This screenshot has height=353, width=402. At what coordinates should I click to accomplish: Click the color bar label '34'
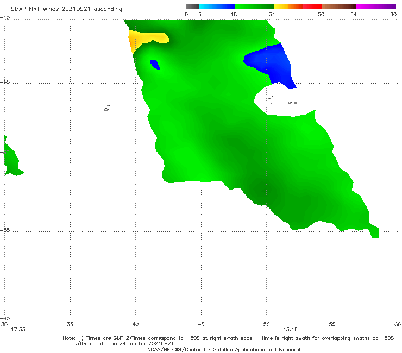pos(272,14)
